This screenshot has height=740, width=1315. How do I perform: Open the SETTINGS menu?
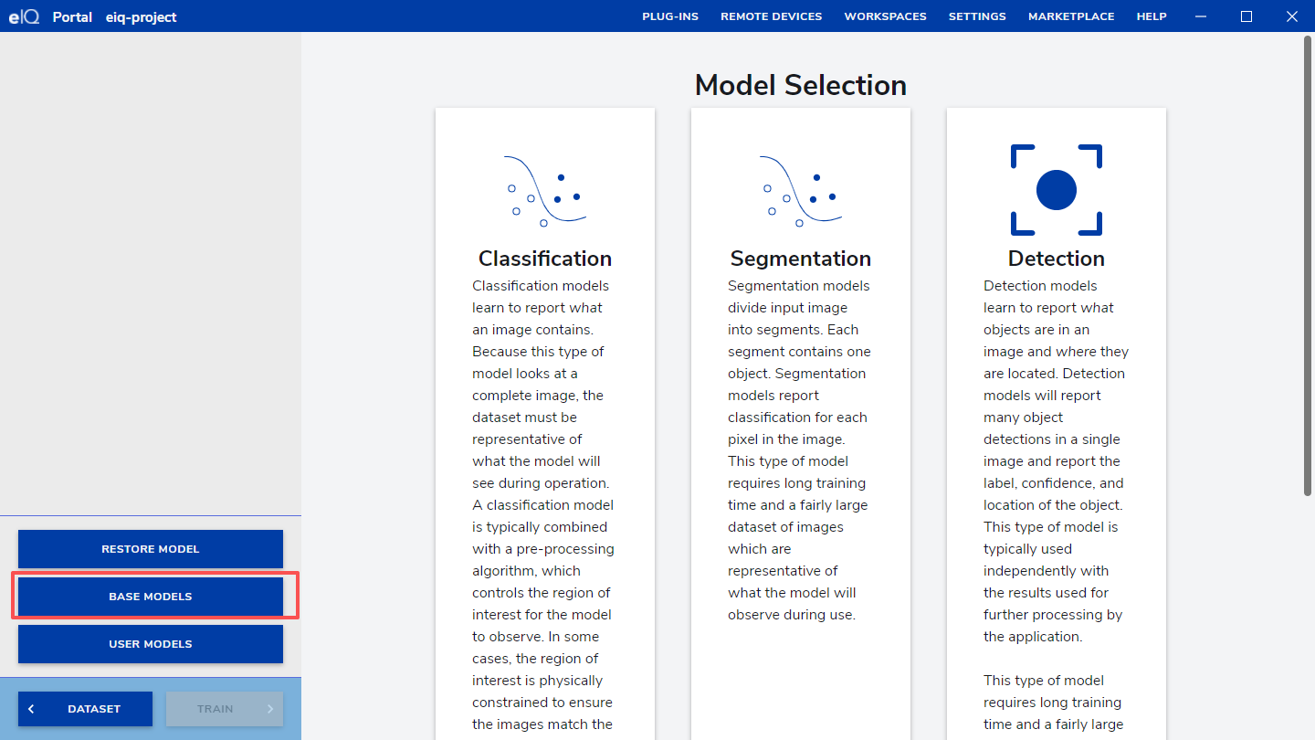(x=977, y=16)
